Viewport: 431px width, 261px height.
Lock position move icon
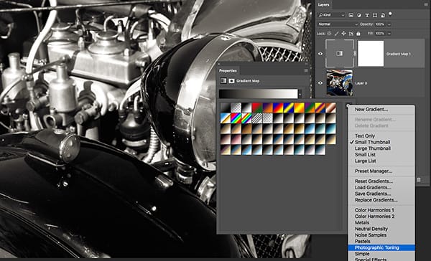[343, 34]
